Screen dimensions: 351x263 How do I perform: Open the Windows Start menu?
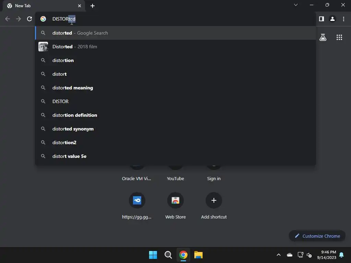coord(153,255)
